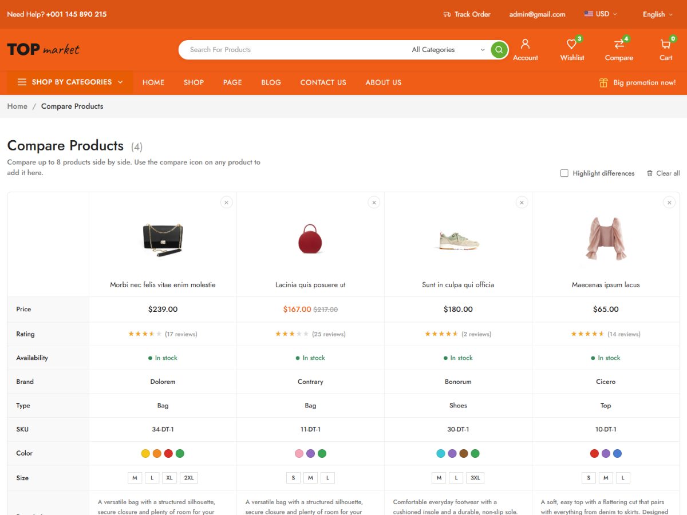
Task: Click the sale price $167.00
Action: click(297, 310)
